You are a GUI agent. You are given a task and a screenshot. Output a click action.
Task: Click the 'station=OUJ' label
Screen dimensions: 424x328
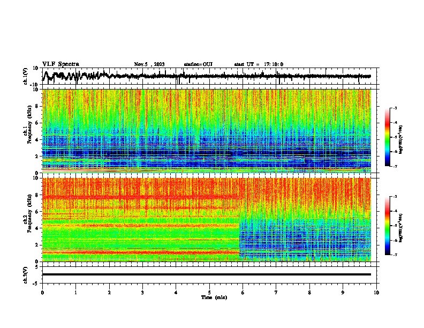pyautogui.click(x=198, y=64)
